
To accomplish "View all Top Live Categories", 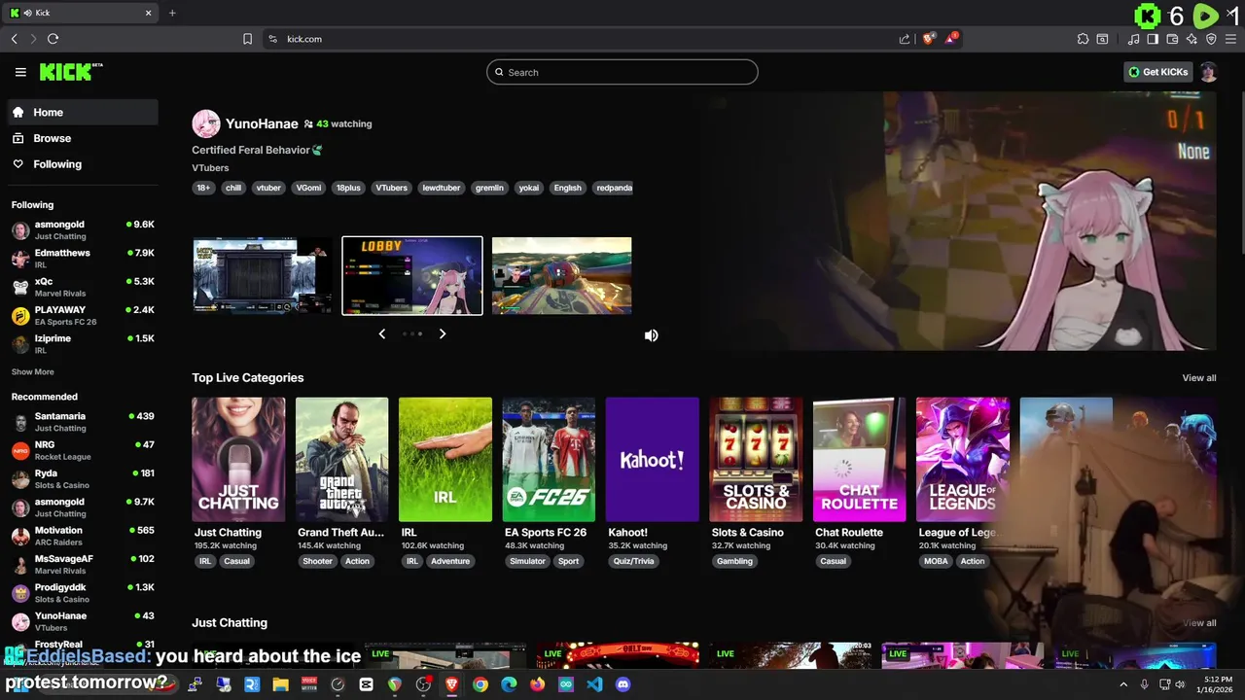I will (1199, 378).
